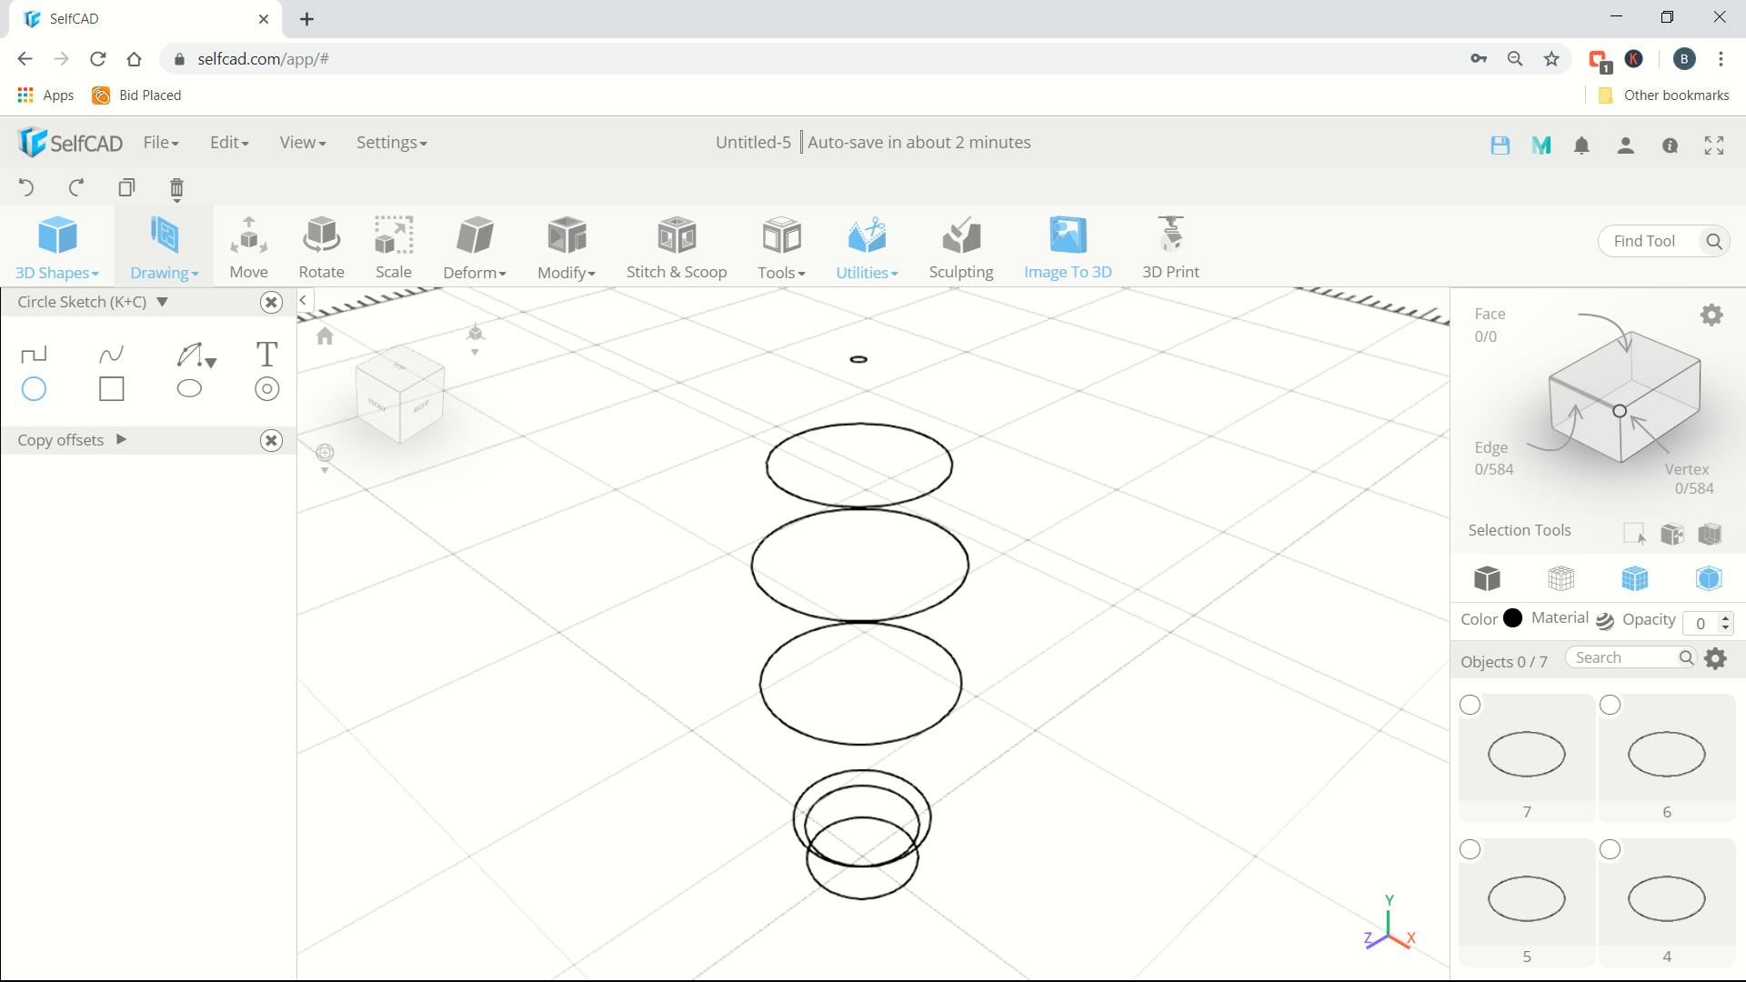Open the Image To 3D tool
1746x982 pixels.
(1067, 246)
